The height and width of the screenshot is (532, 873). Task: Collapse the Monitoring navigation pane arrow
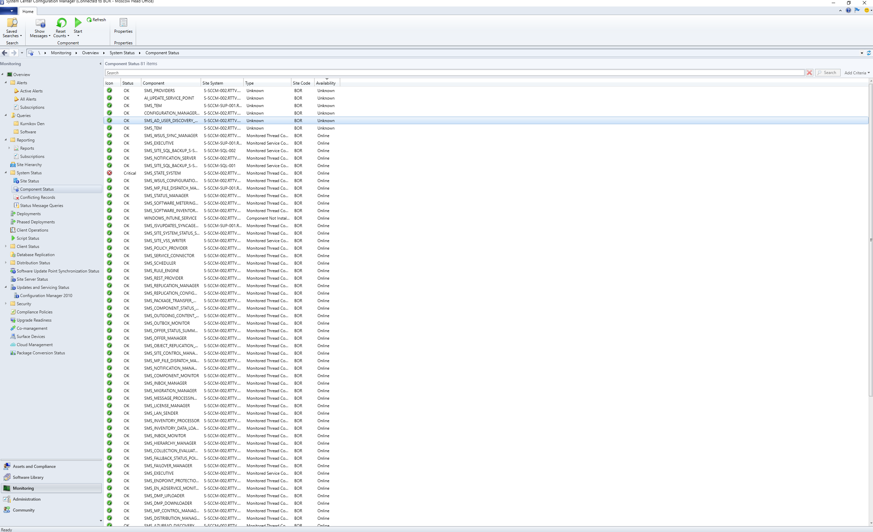pyautogui.click(x=100, y=64)
